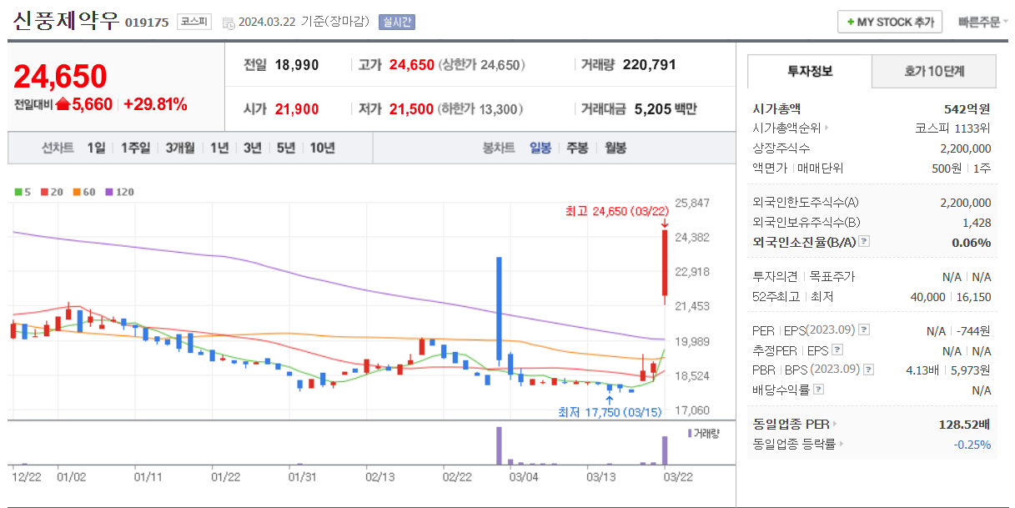Click the 저가 value 21,500

pos(411,108)
